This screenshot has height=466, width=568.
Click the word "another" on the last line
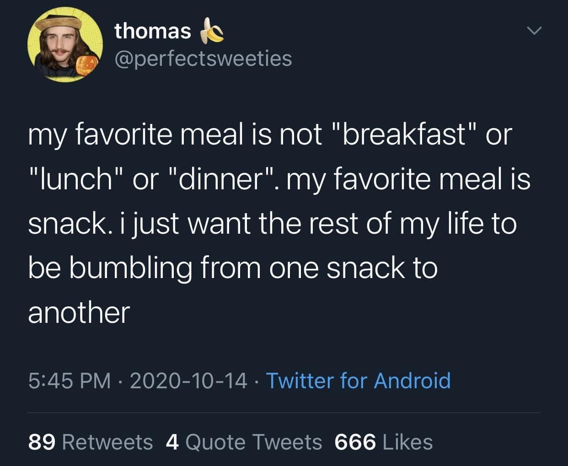(x=79, y=313)
